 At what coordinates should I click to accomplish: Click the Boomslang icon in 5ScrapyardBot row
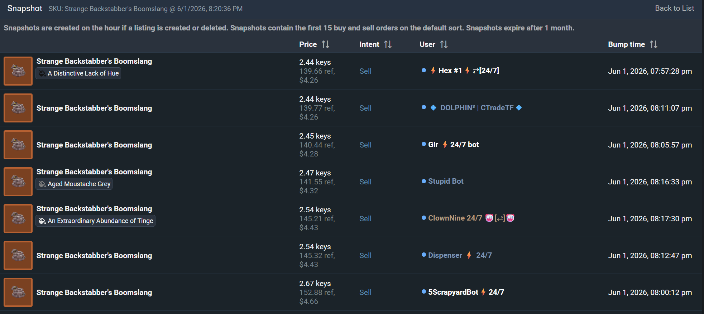point(18,292)
